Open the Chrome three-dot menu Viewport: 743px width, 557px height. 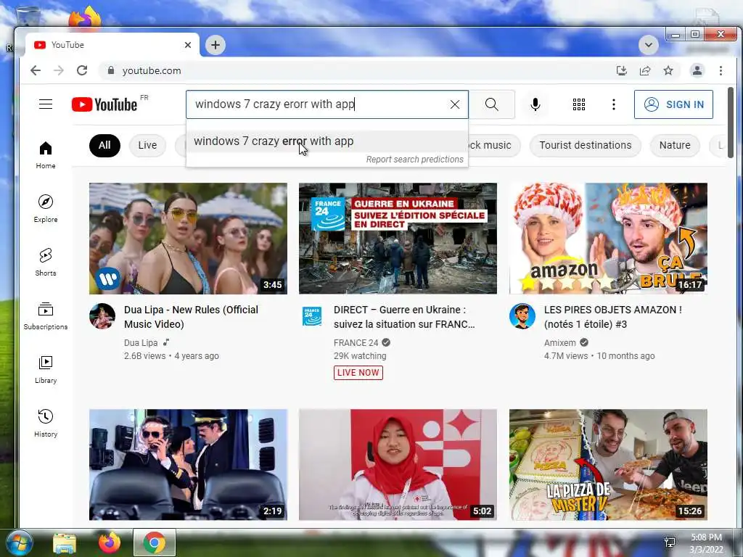(721, 70)
